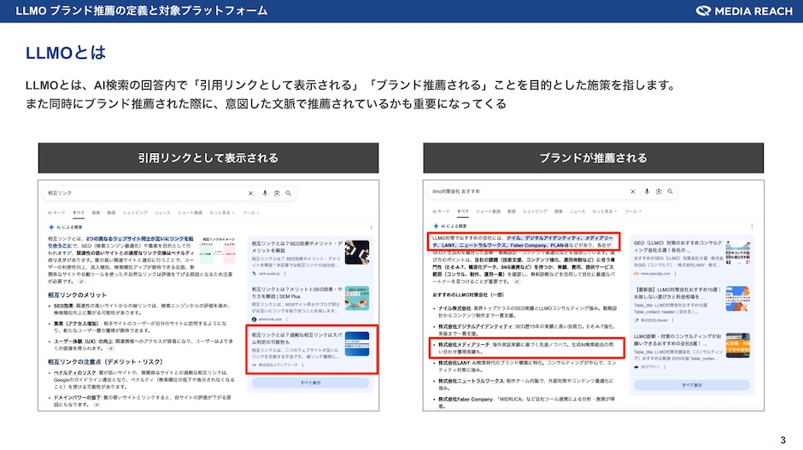Expand もっと見る dropdown in llmo対策会社 search

coord(604,212)
